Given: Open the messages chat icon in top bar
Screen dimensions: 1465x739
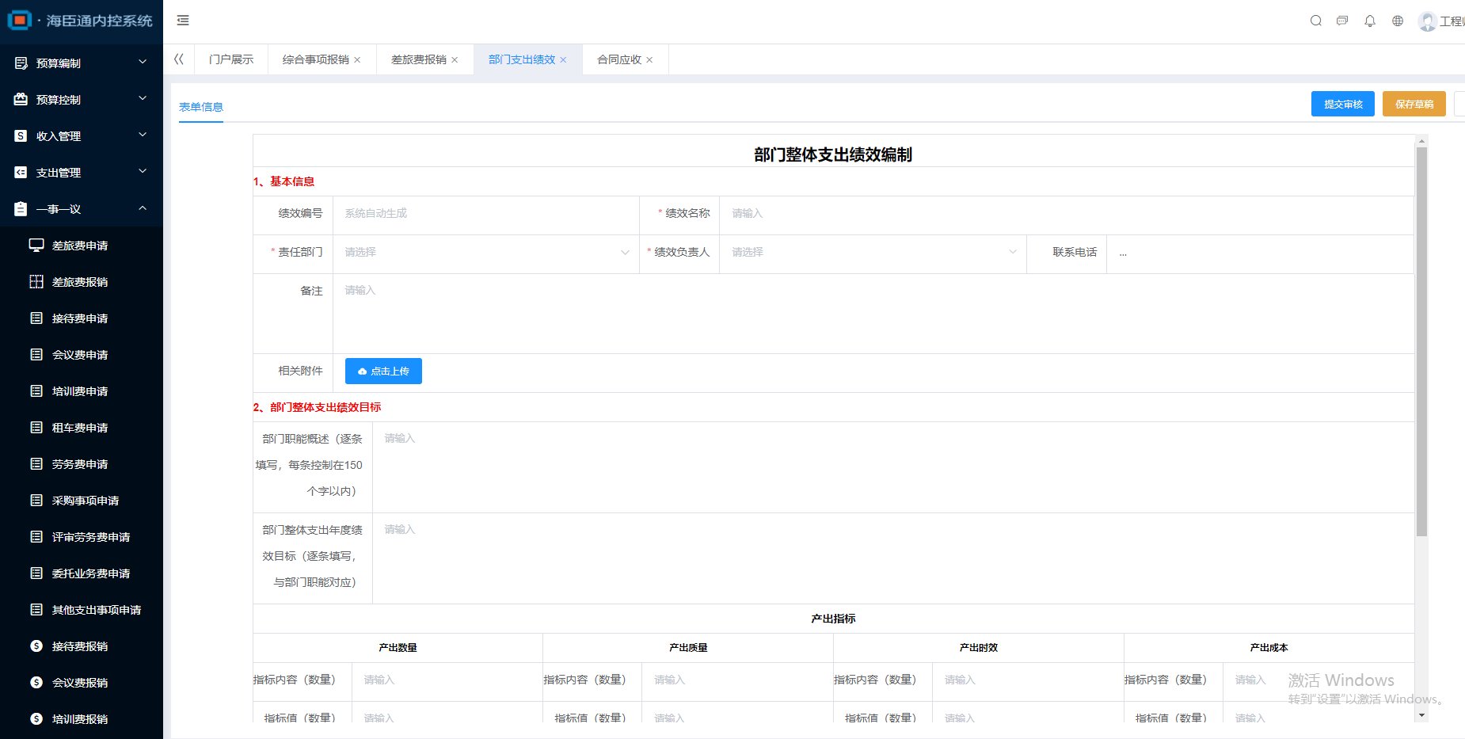Looking at the screenshot, I should tap(1342, 21).
